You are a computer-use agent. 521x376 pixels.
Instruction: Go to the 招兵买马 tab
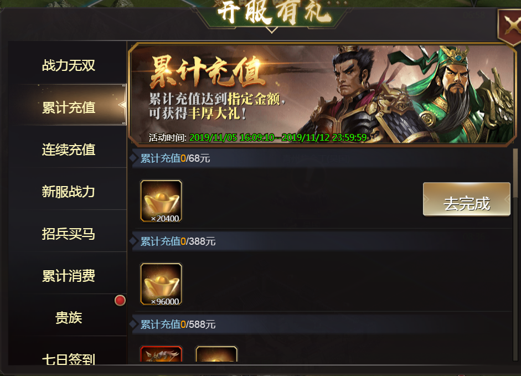[68, 234]
